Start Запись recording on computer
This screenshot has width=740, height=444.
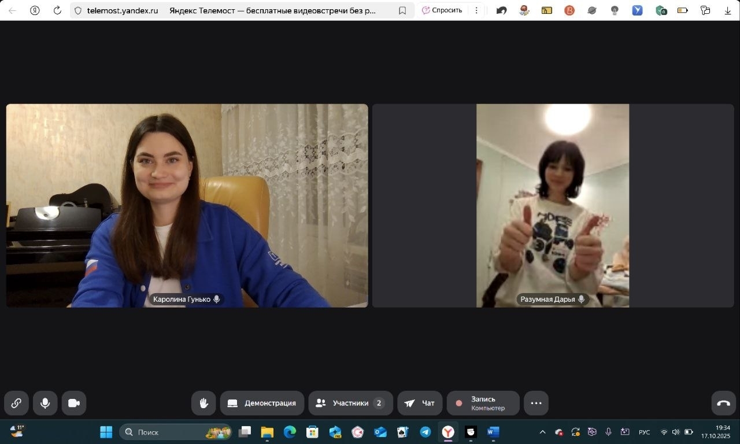[x=483, y=403]
